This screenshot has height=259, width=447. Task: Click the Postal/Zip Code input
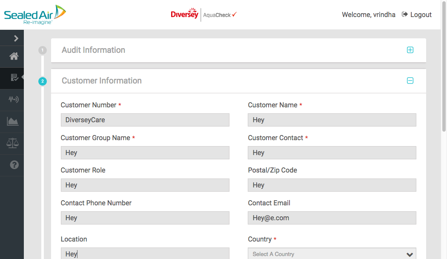pyautogui.click(x=332, y=185)
